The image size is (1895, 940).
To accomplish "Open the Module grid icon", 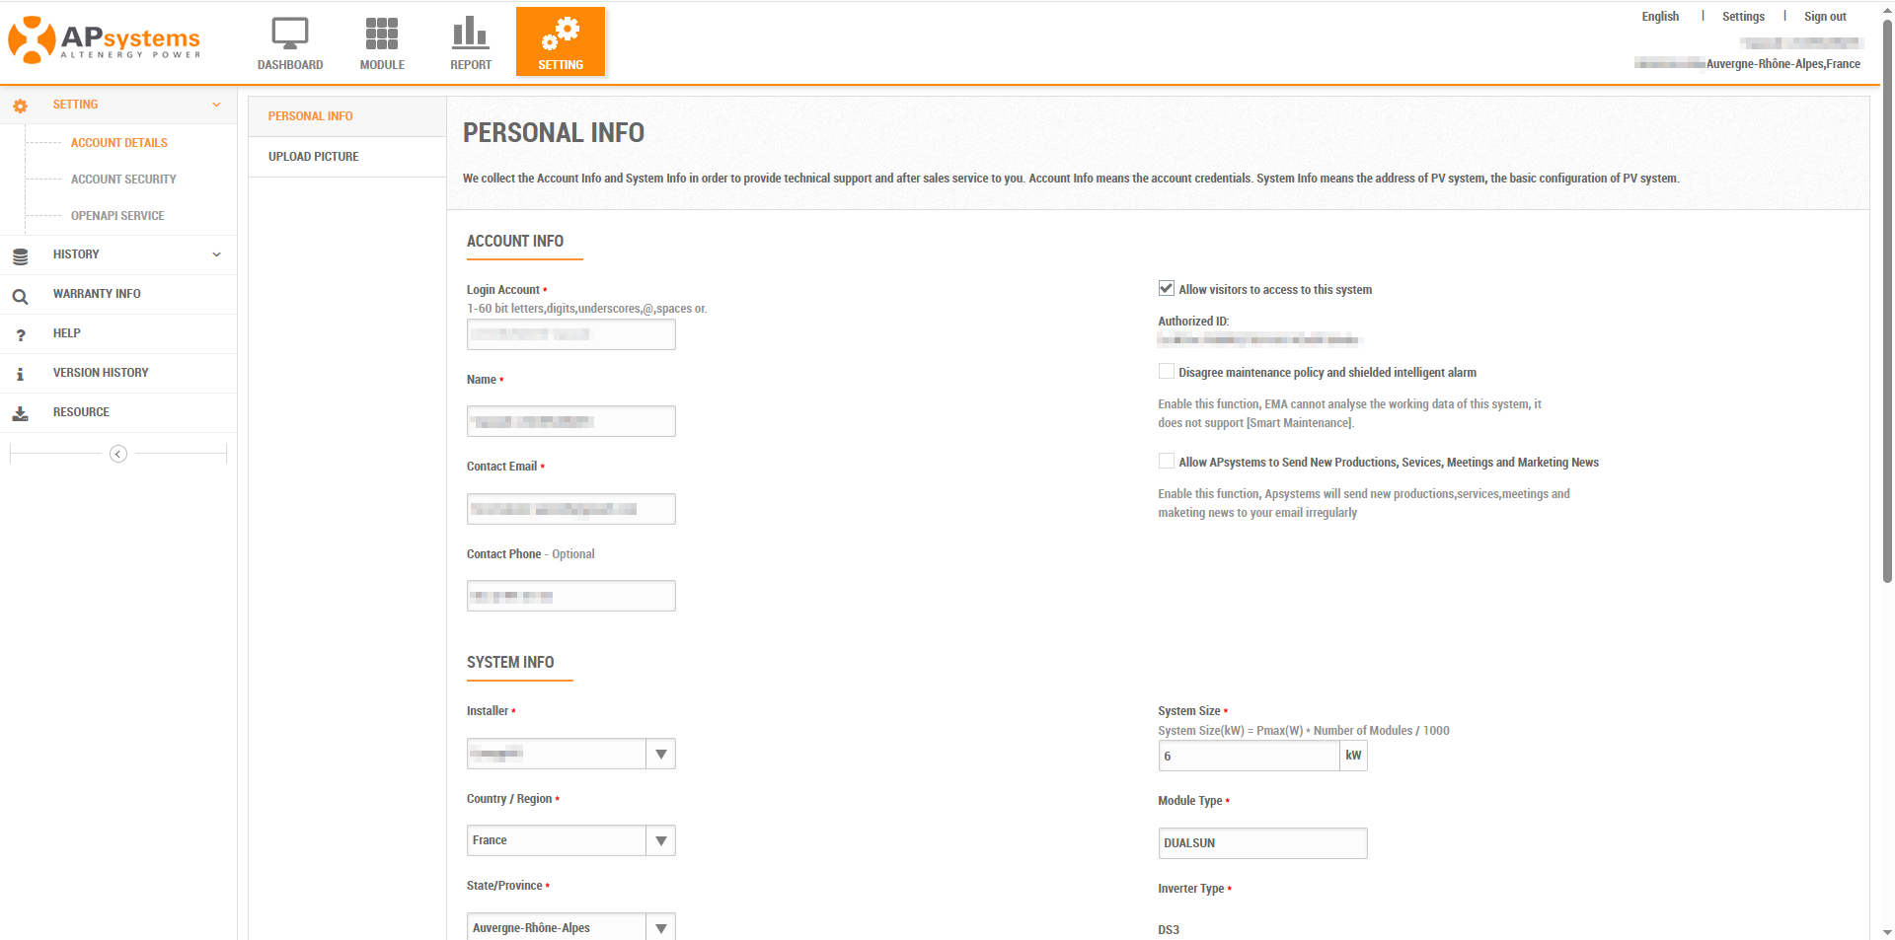I will click(382, 34).
